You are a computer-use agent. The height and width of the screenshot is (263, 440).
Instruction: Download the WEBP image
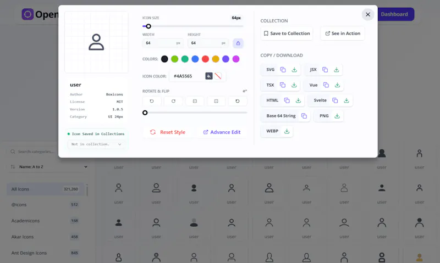coord(287,131)
